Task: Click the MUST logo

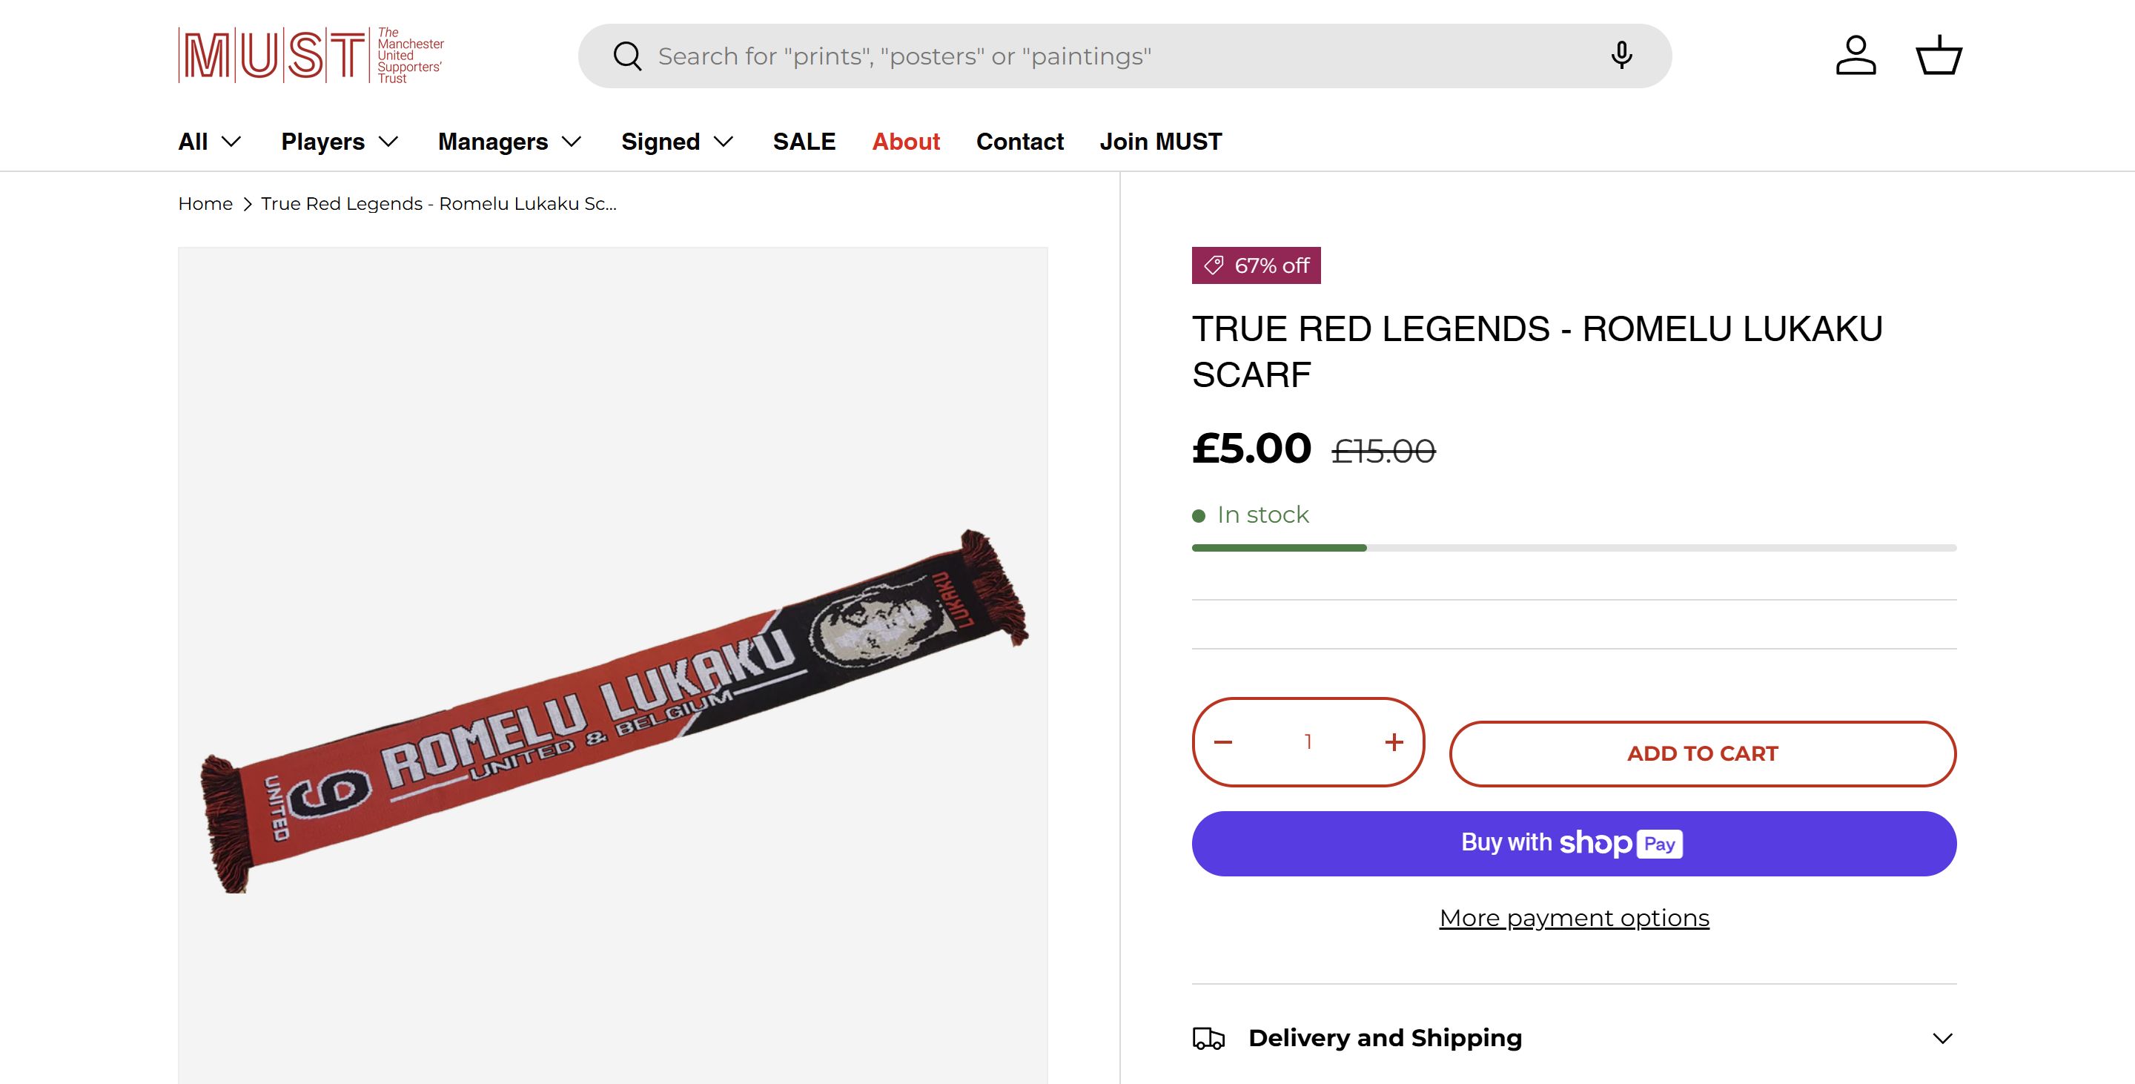Action: (311, 56)
